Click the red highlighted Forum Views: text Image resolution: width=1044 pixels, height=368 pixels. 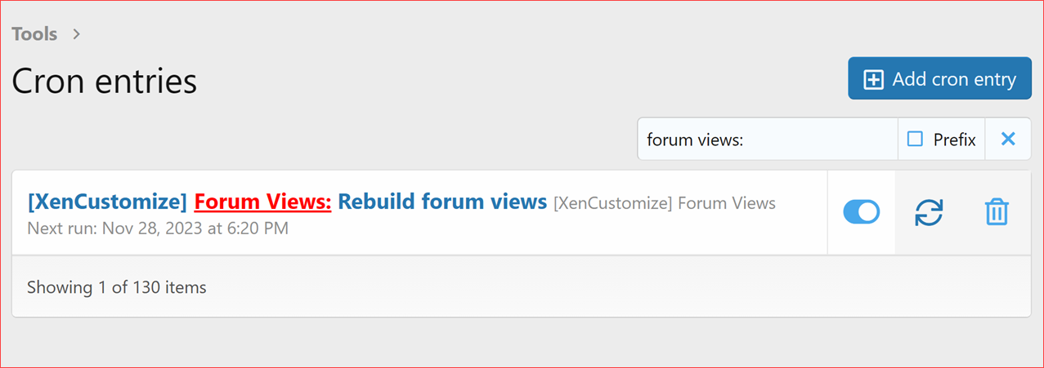262,202
